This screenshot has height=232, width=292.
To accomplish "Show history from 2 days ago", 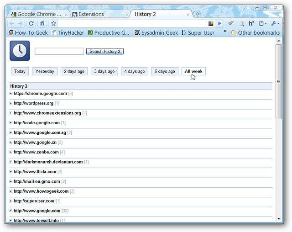I will click(x=74, y=71).
